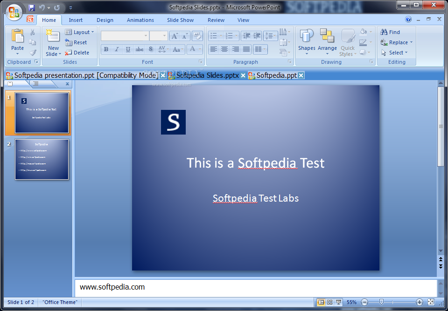Open Line Spacing dropdown
Screen dimensions: 448x311
point(270,36)
